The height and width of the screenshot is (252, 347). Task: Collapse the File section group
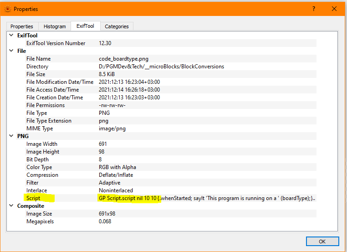(11, 51)
